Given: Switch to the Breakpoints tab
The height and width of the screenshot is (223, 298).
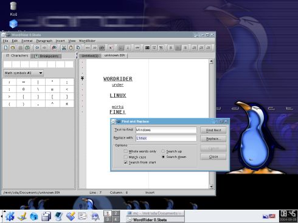Looking at the screenshot, I should tap(46, 56).
